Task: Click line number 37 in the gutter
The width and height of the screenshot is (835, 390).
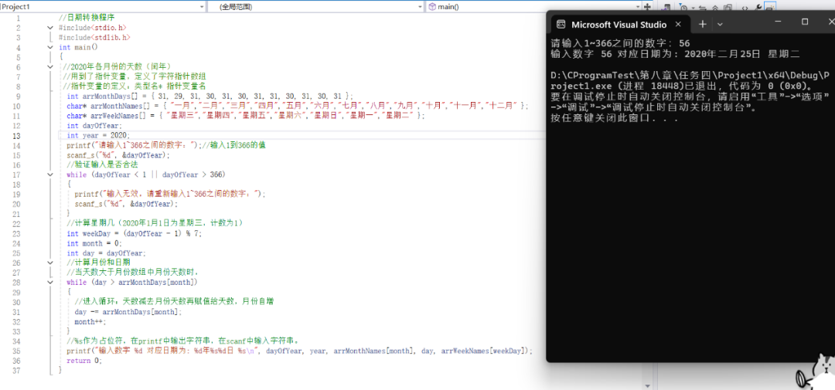Action: click(x=17, y=370)
